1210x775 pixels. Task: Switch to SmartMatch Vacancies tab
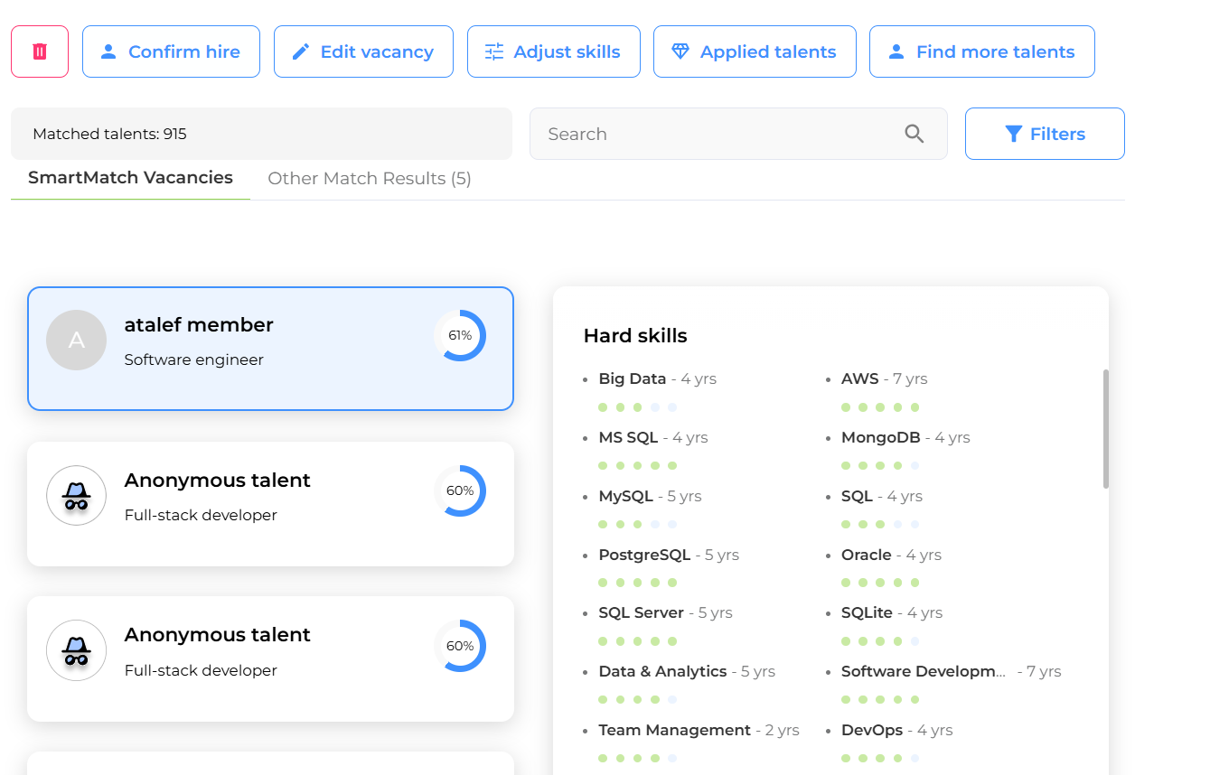[130, 178]
